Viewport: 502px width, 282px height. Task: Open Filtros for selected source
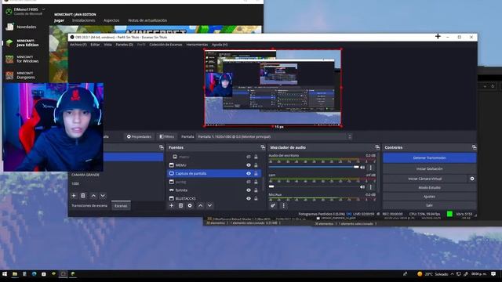click(166, 136)
